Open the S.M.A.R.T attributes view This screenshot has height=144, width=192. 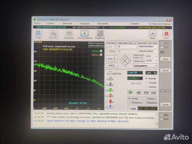click(x=54, y=34)
